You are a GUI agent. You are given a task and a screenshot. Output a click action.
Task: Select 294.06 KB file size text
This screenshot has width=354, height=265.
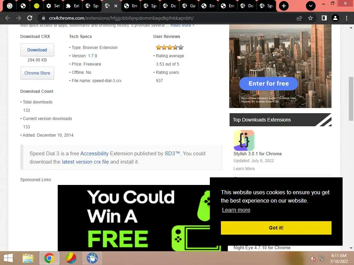click(x=37, y=60)
